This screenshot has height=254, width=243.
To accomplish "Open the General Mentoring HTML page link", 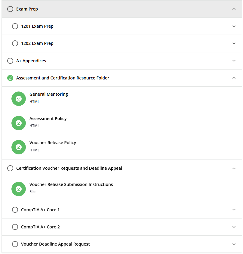I will (x=48, y=94).
